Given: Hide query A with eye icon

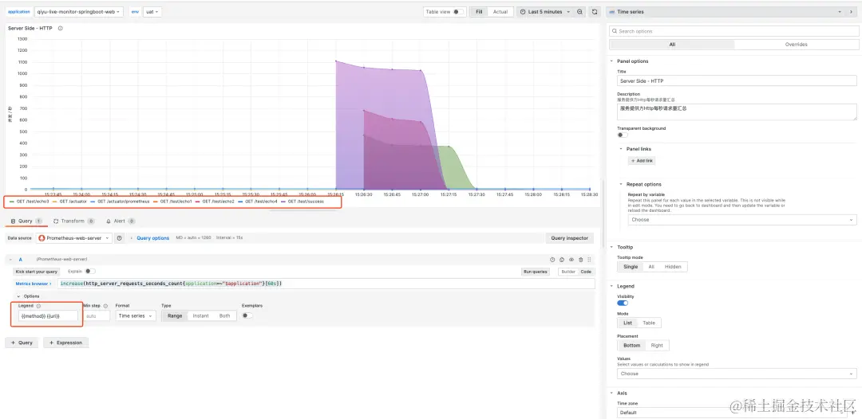Looking at the screenshot, I should tap(571, 260).
